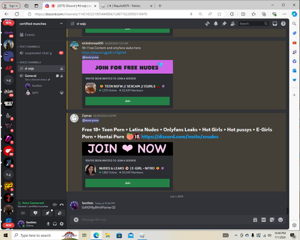Click chat scrollbar thumb
The height and width of the screenshot is (240, 300).
[287, 211]
